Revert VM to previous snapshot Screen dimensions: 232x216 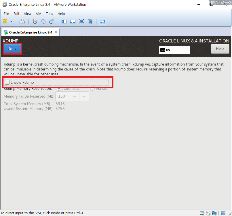click(x=43, y=21)
